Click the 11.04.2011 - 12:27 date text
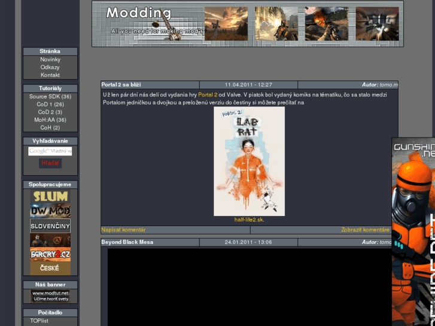Viewport: 435px width, 326px height. tap(248, 85)
